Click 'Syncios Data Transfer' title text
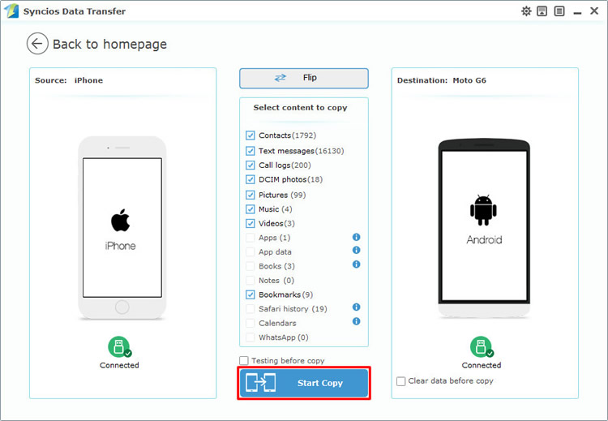Image resolution: width=608 pixels, height=421 pixels. (75, 11)
